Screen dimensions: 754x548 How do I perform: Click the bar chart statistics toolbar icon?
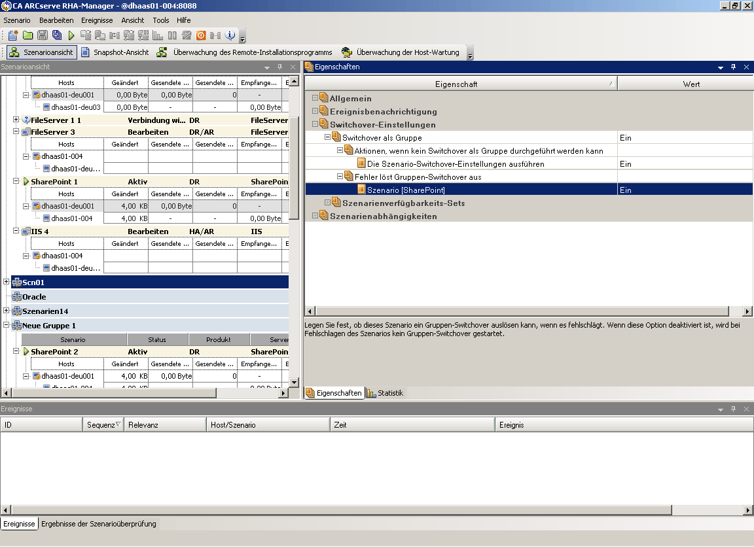[158, 35]
